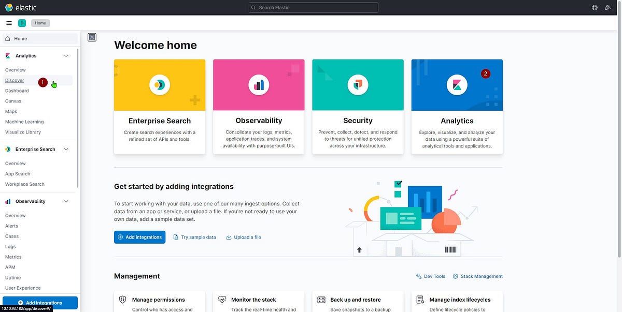Collapse the Observability sidebar section
Image resolution: width=622 pixels, height=312 pixels.
(x=66, y=201)
